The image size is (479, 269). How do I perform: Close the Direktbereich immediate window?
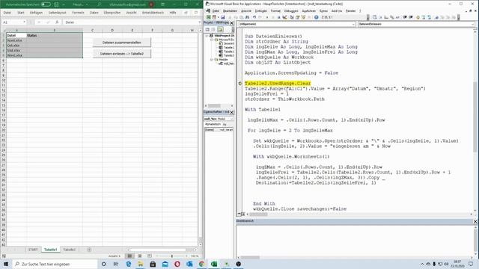coord(475,221)
